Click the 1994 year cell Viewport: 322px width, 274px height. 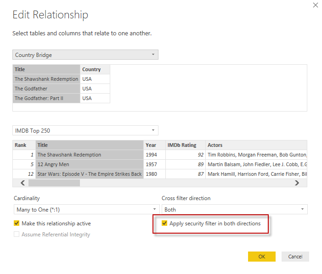tap(154, 155)
